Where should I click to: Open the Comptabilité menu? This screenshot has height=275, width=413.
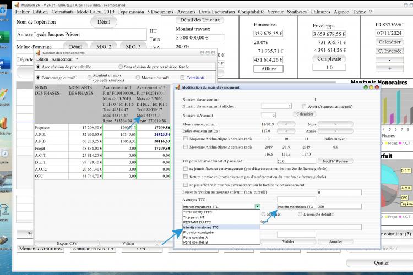pos(251,12)
